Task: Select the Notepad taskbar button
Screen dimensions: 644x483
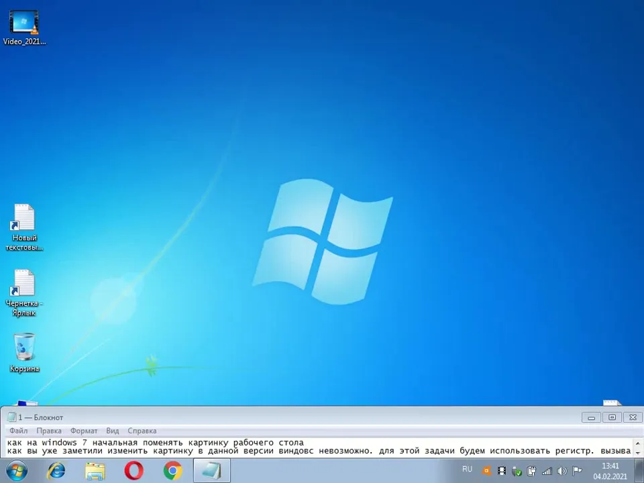Action: pyautogui.click(x=212, y=471)
